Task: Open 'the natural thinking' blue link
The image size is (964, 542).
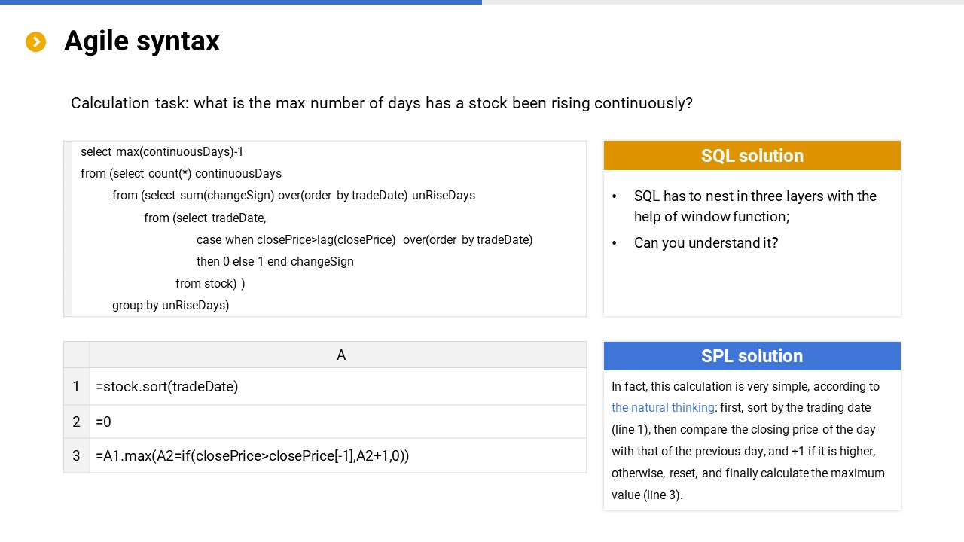Action: click(663, 408)
